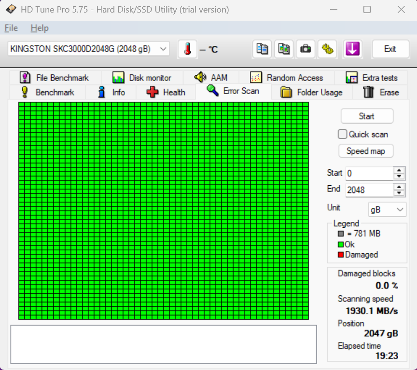Open the Unit gB dropdown
The height and width of the screenshot is (370, 417).
(x=387, y=209)
